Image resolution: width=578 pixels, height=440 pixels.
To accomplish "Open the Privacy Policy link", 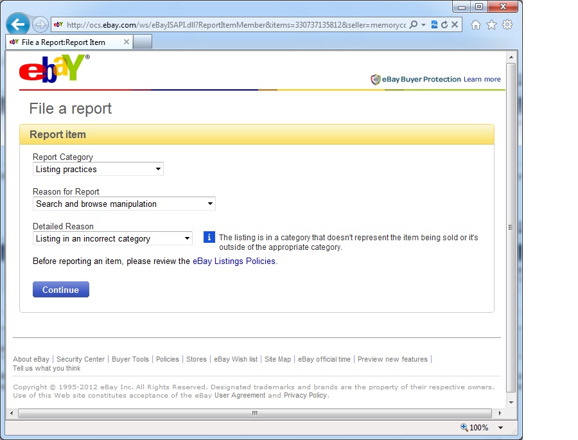I will click(305, 396).
